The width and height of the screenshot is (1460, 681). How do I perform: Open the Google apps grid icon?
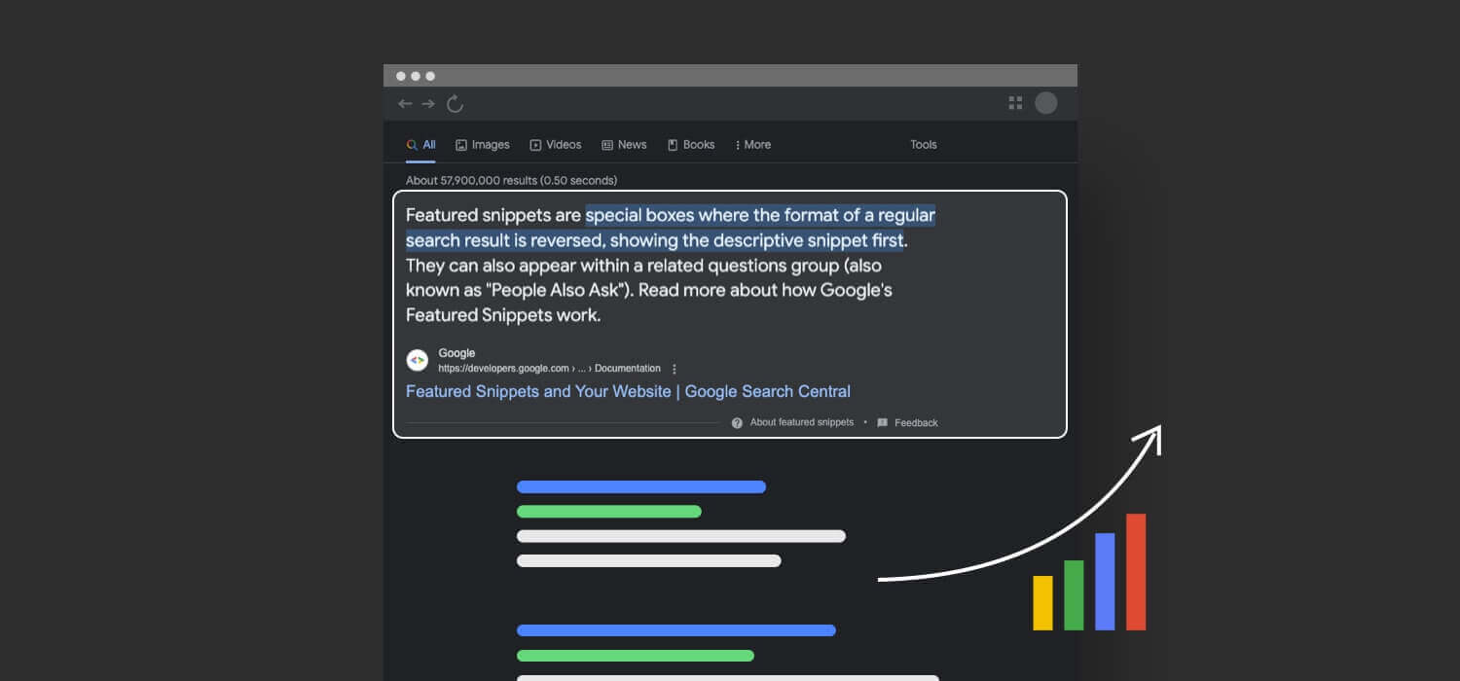[x=1015, y=103]
